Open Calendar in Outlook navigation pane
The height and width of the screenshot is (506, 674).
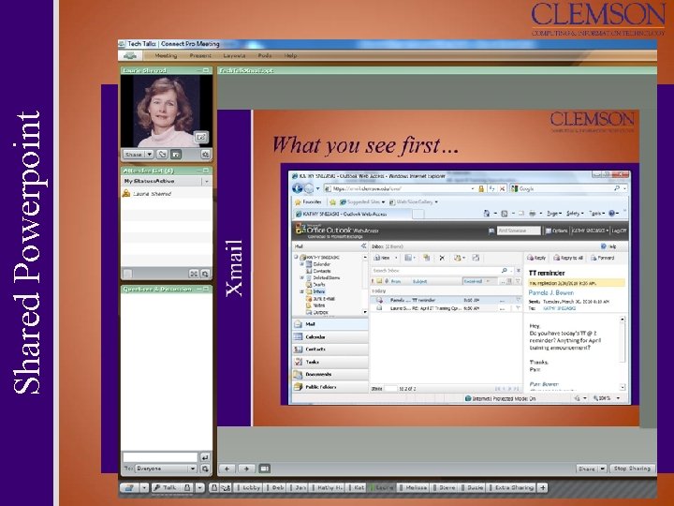point(330,337)
